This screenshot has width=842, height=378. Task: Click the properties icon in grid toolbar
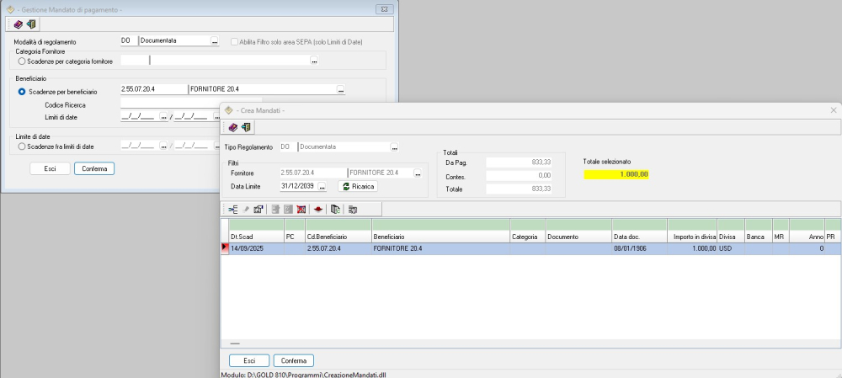tap(258, 209)
